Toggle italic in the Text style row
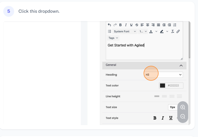 [163, 118]
